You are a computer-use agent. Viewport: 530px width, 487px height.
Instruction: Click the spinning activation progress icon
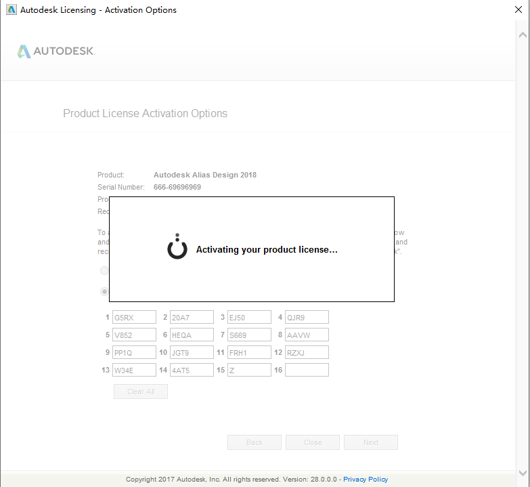[x=177, y=247]
